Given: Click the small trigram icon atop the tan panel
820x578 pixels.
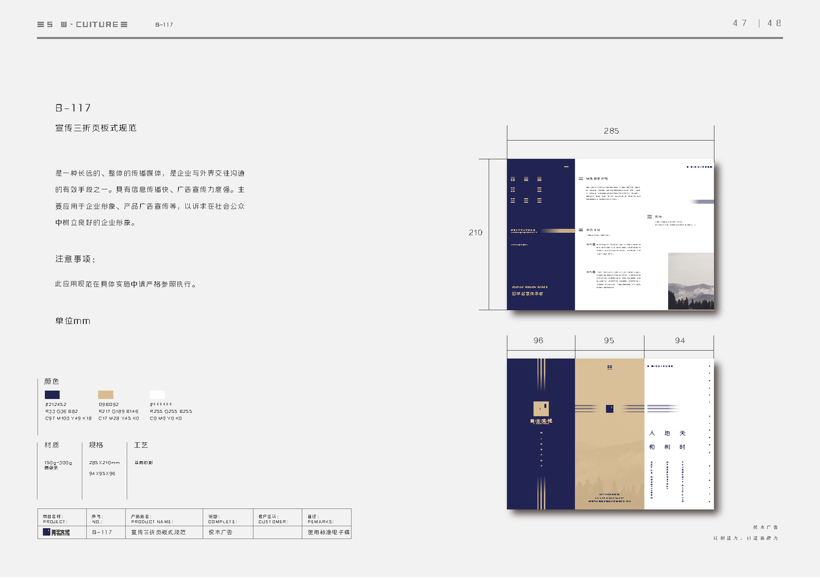Looking at the screenshot, I should pyautogui.click(x=609, y=367).
